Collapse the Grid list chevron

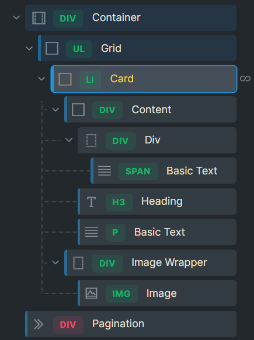pyautogui.click(x=29, y=48)
